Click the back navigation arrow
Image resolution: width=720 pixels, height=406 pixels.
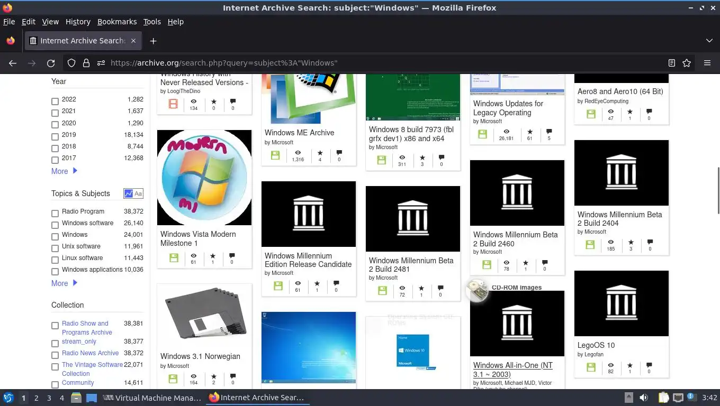(13, 63)
